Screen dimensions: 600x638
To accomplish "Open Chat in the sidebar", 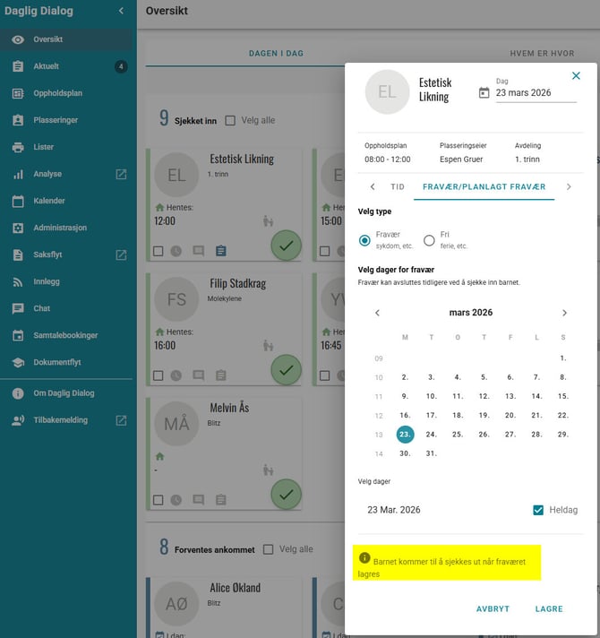I will (x=66, y=308).
